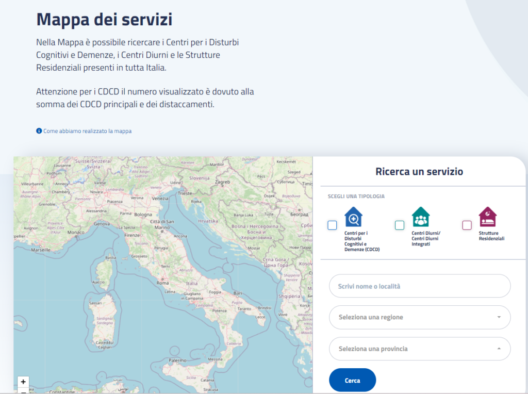Click Bari label on the map
Image resolution: width=528 pixels, height=394 pixels.
[x=238, y=293]
